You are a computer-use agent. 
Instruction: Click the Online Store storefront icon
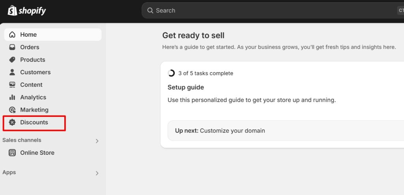pyautogui.click(x=12, y=153)
